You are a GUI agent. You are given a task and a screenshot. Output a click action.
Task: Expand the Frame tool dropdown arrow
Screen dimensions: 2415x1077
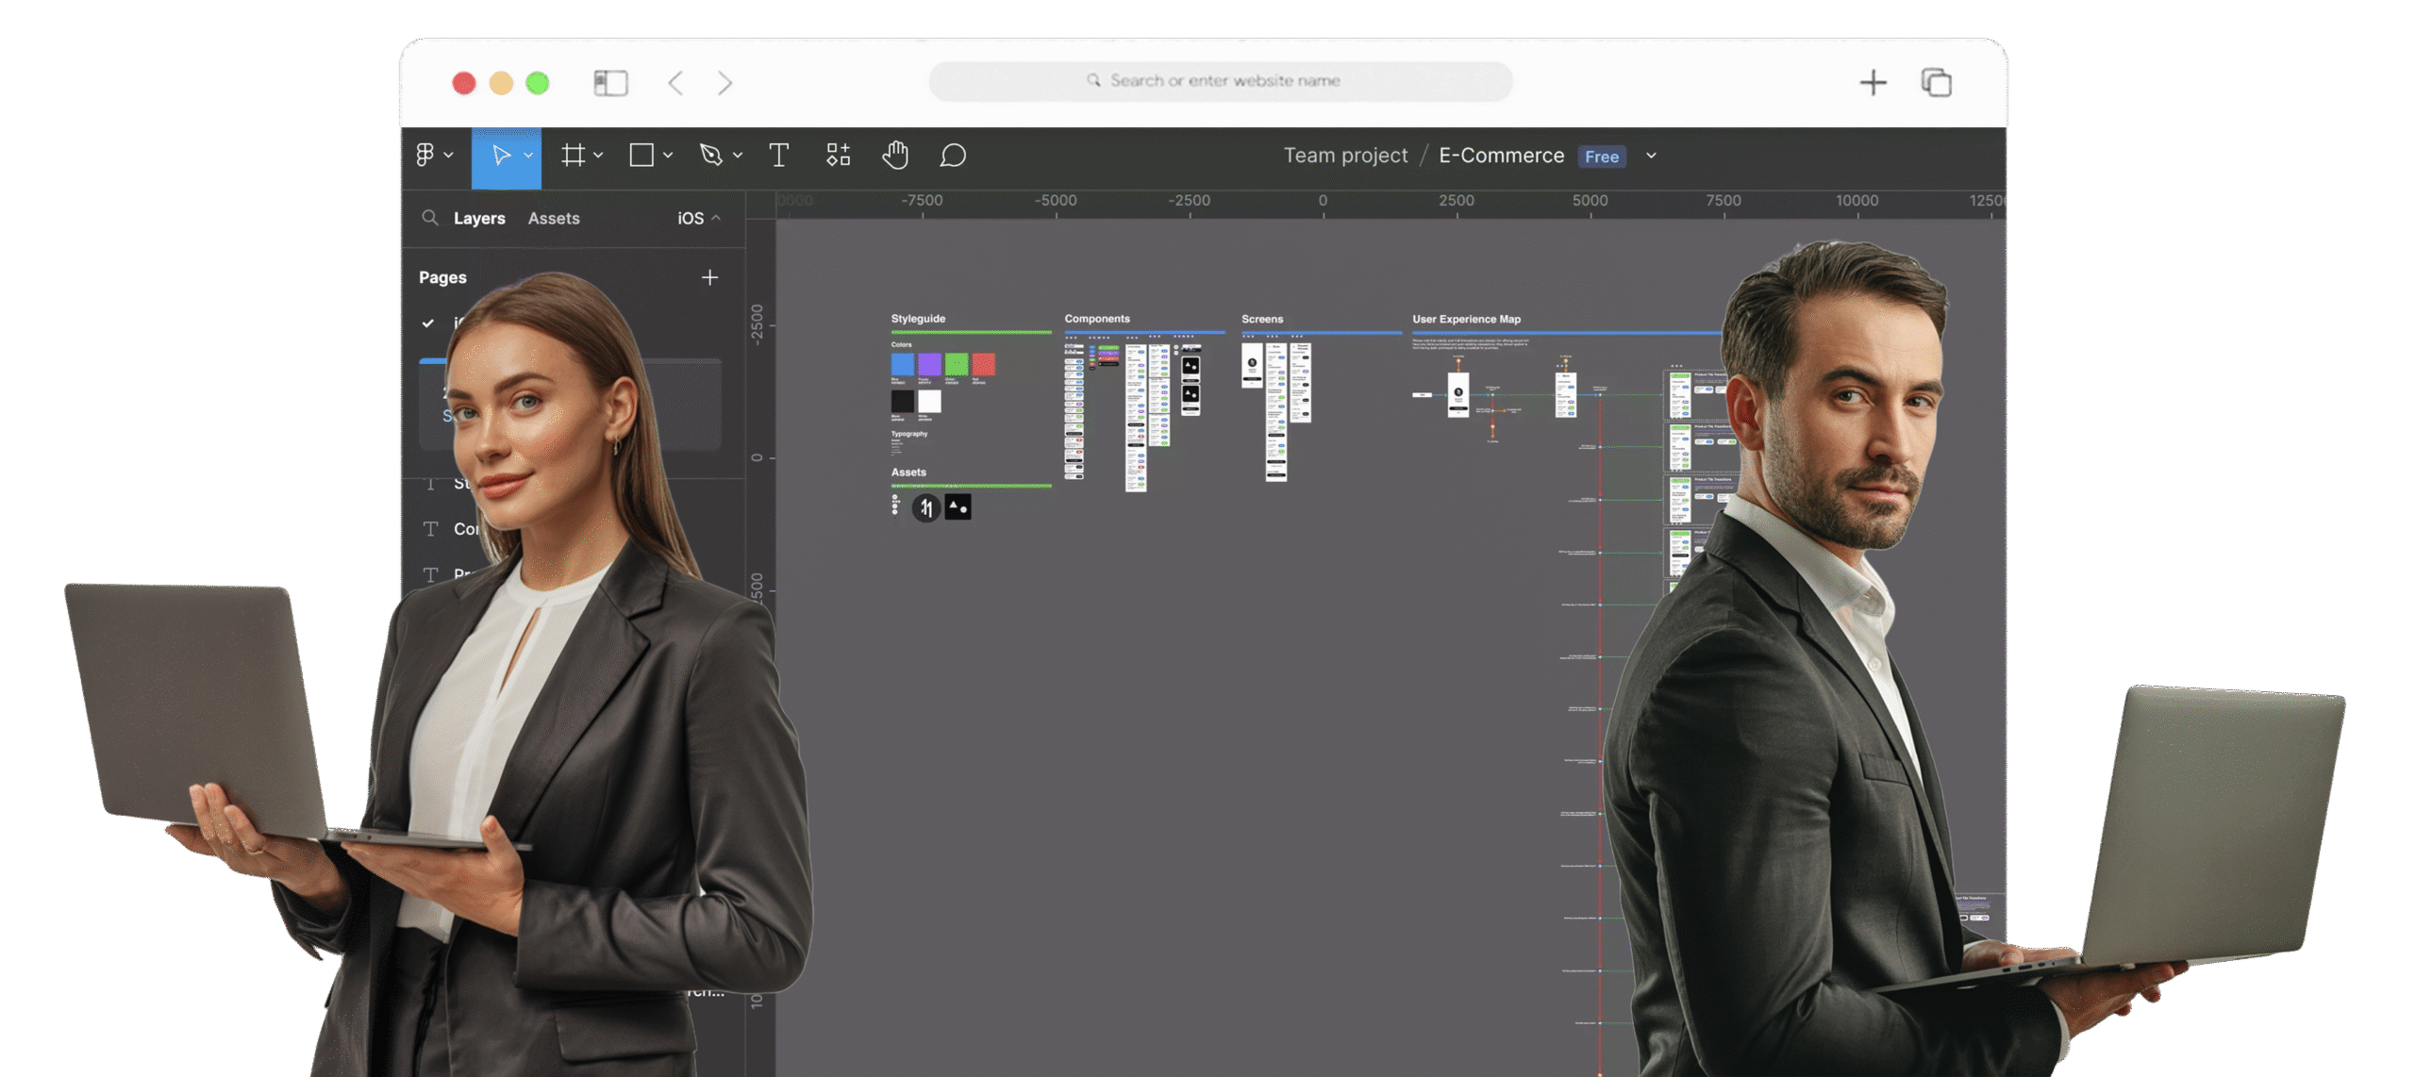tap(598, 156)
